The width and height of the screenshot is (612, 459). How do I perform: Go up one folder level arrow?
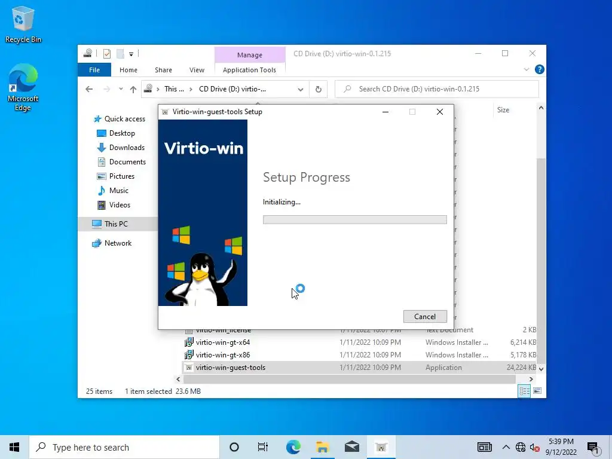(x=133, y=90)
